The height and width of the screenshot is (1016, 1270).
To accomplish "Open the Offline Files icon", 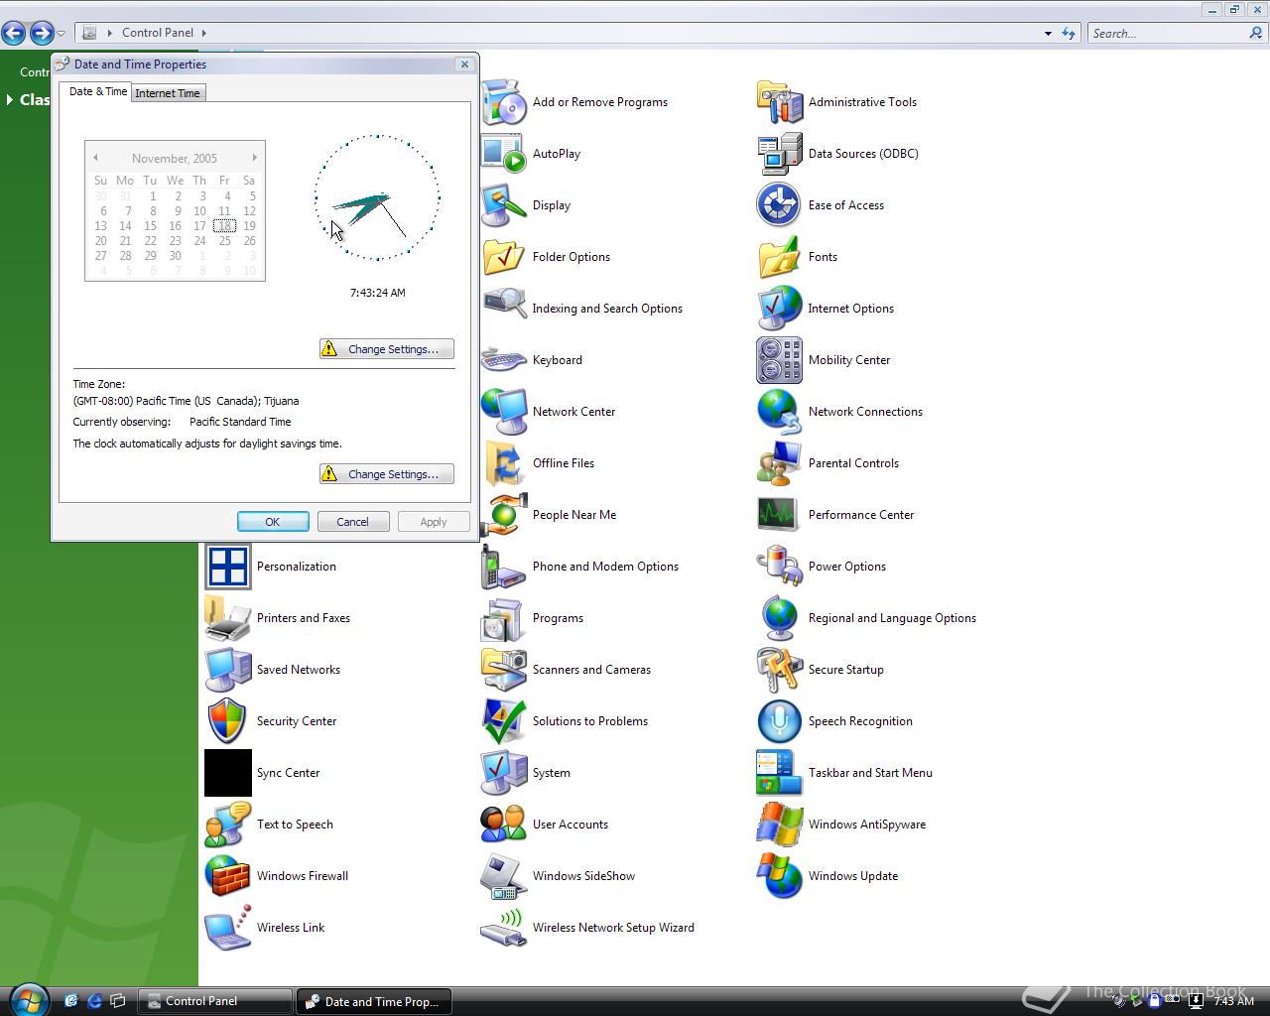I will [x=504, y=462].
